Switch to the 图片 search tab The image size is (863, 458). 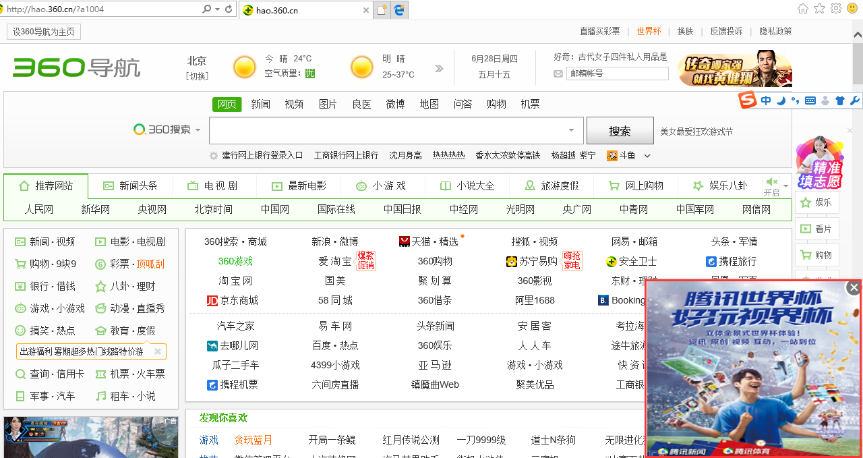(328, 104)
